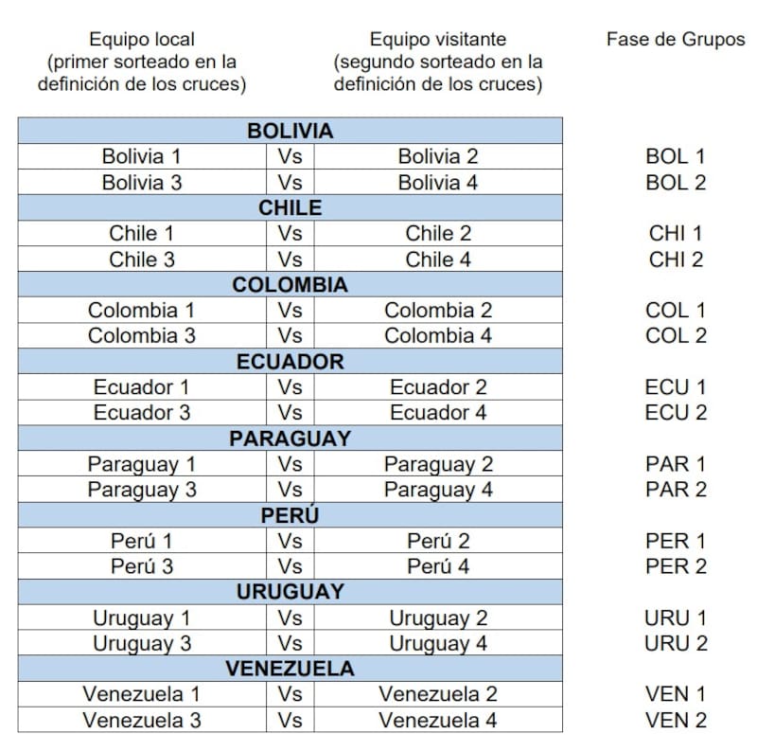The width and height of the screenshot is (757, 752).
Task: Select the Paraguay 1 cell
Action: pyautogui.click(x=141, y=464)
